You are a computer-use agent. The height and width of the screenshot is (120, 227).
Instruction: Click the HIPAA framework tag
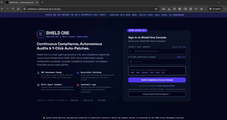pyautogui.click(x=158, y=73)
